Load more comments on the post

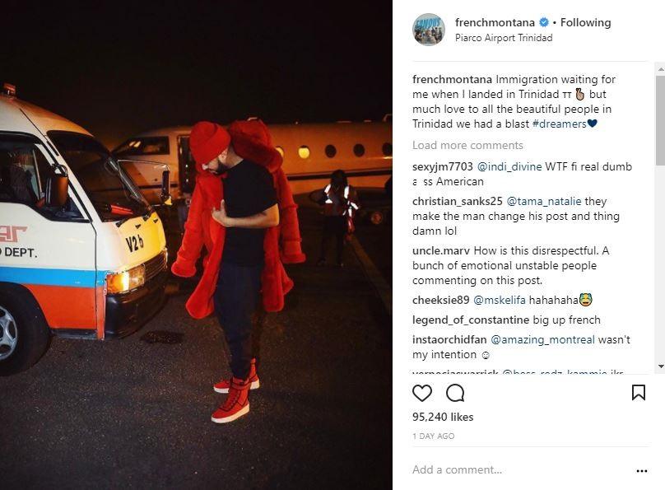coord(467,145)
